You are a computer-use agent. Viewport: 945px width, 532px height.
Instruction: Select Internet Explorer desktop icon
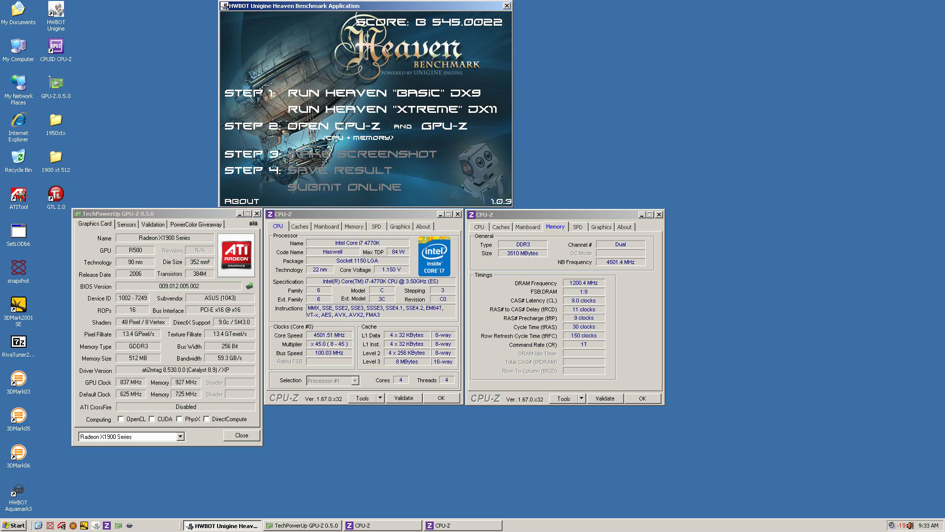pos(18,127)
